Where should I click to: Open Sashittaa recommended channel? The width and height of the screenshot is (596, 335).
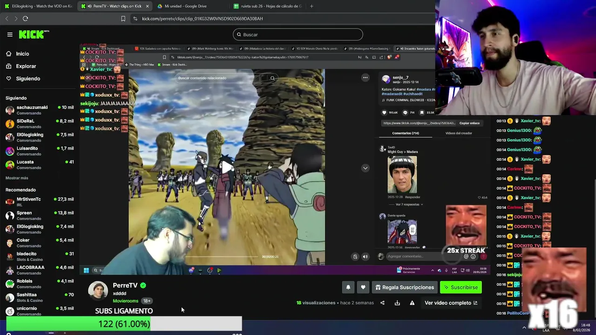coord(40,297)
